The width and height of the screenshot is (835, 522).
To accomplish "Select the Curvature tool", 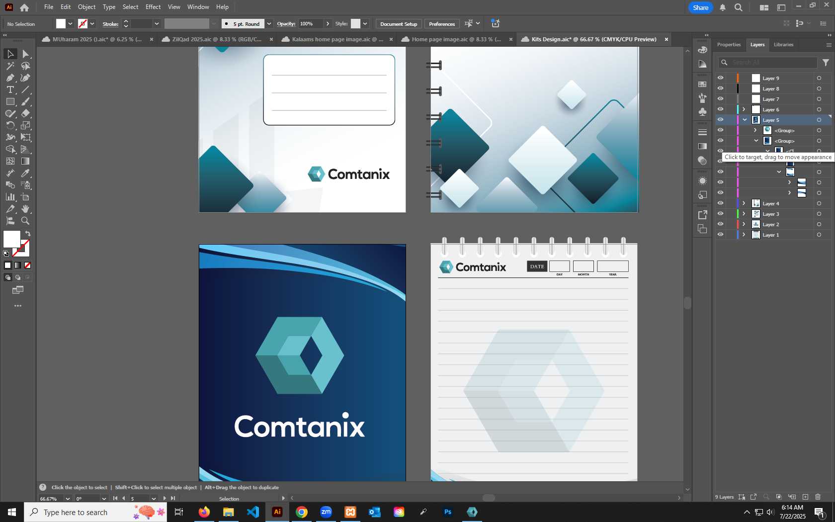I will pyautogui.click(x=26, y=78).
